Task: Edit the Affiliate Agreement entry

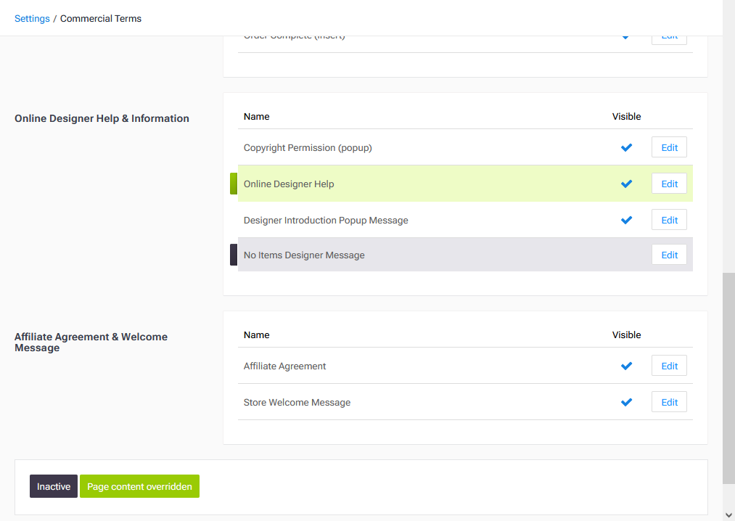Action: point(668,366)
